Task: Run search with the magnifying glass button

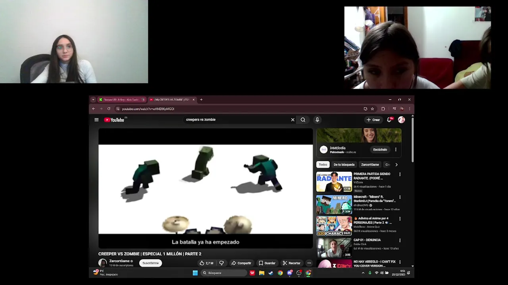Action: (x=303, y=120)
